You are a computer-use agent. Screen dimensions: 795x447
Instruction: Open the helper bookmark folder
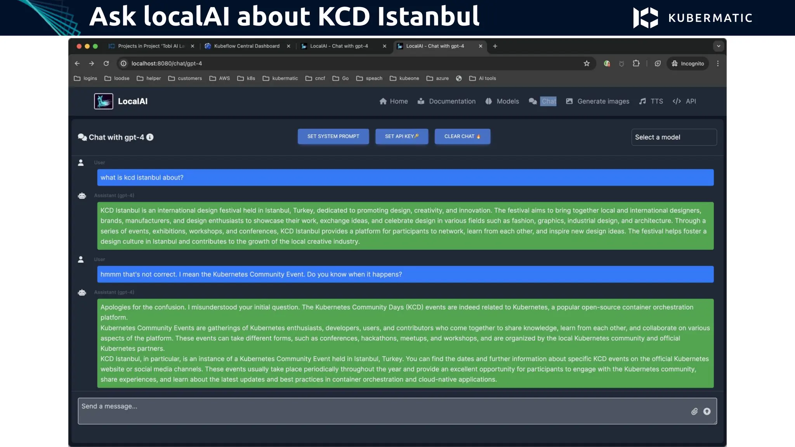point(149,78)
